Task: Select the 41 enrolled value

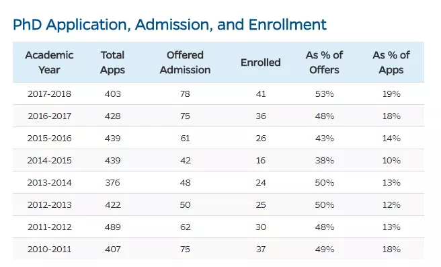Action: (261, 93)
